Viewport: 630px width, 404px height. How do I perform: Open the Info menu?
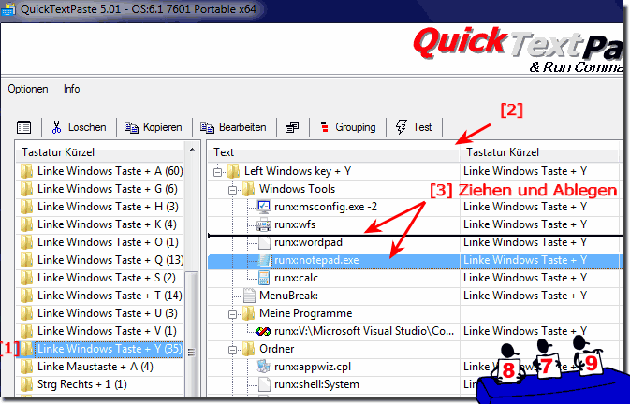(x=71, y=89)
